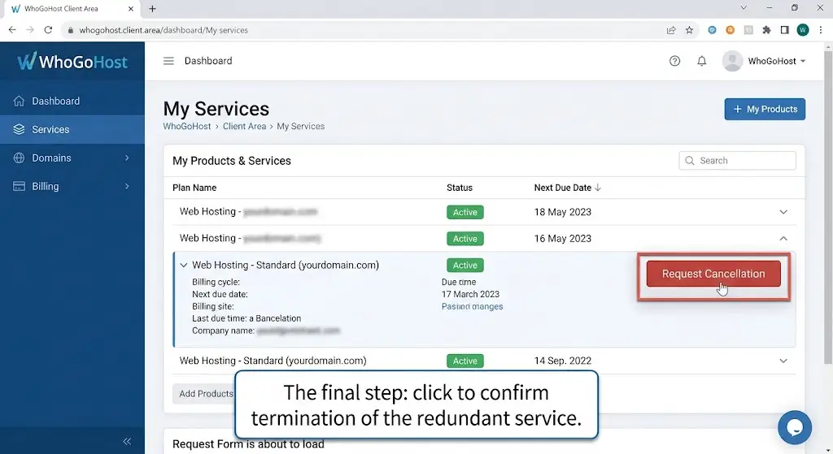This screenshot has width=833, height=454.
Task: Click the user avatar in the header
Action: (732, 61)
